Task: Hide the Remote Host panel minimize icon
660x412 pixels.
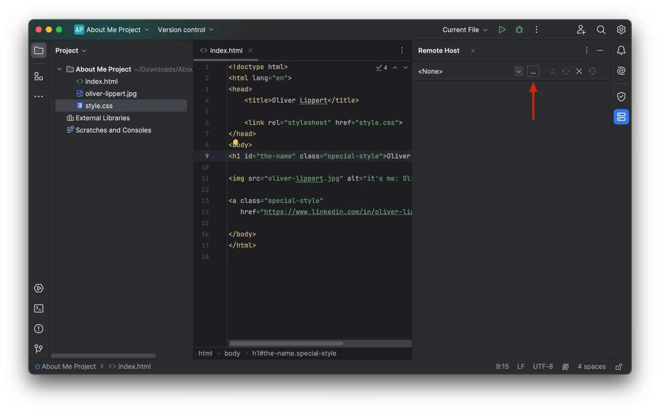Action: 600,50
